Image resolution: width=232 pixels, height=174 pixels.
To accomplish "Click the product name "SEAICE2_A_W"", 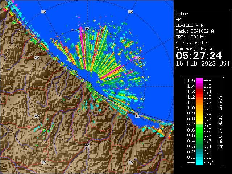I will [x=190, y=25].
